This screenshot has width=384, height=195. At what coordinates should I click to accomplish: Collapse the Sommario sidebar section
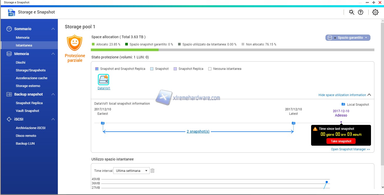coord(53,29)
